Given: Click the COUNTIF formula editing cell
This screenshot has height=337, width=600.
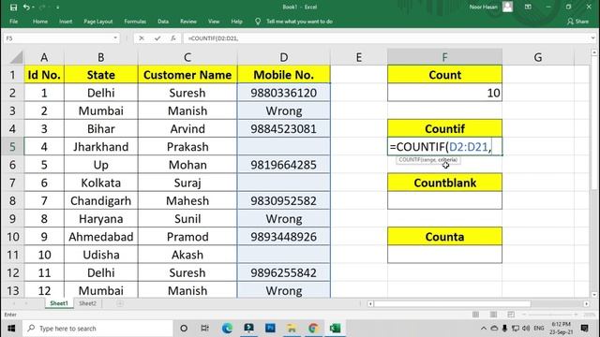Looking at the screenshot, I should point(444,147).
